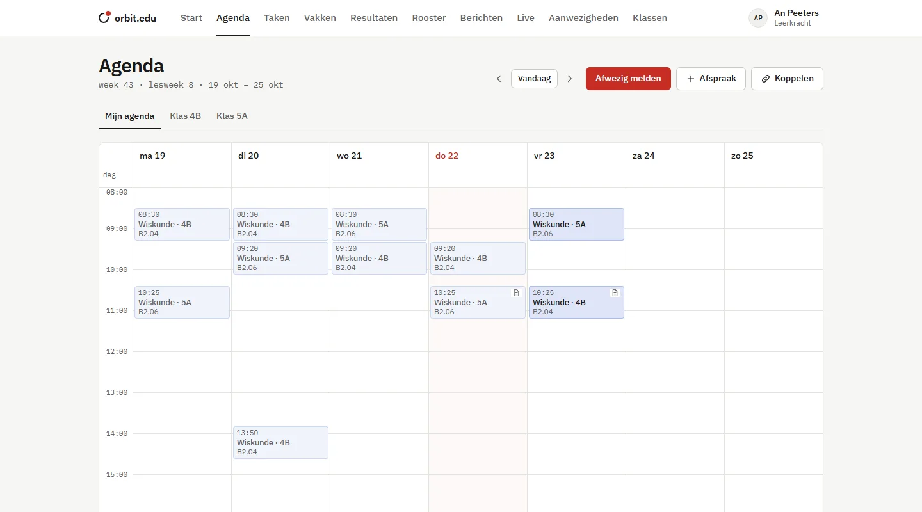The image size is (922, 512).
Task: Open Wednesday 08:30 Wiskunde 5A lesson
Action: pos(379,224)
